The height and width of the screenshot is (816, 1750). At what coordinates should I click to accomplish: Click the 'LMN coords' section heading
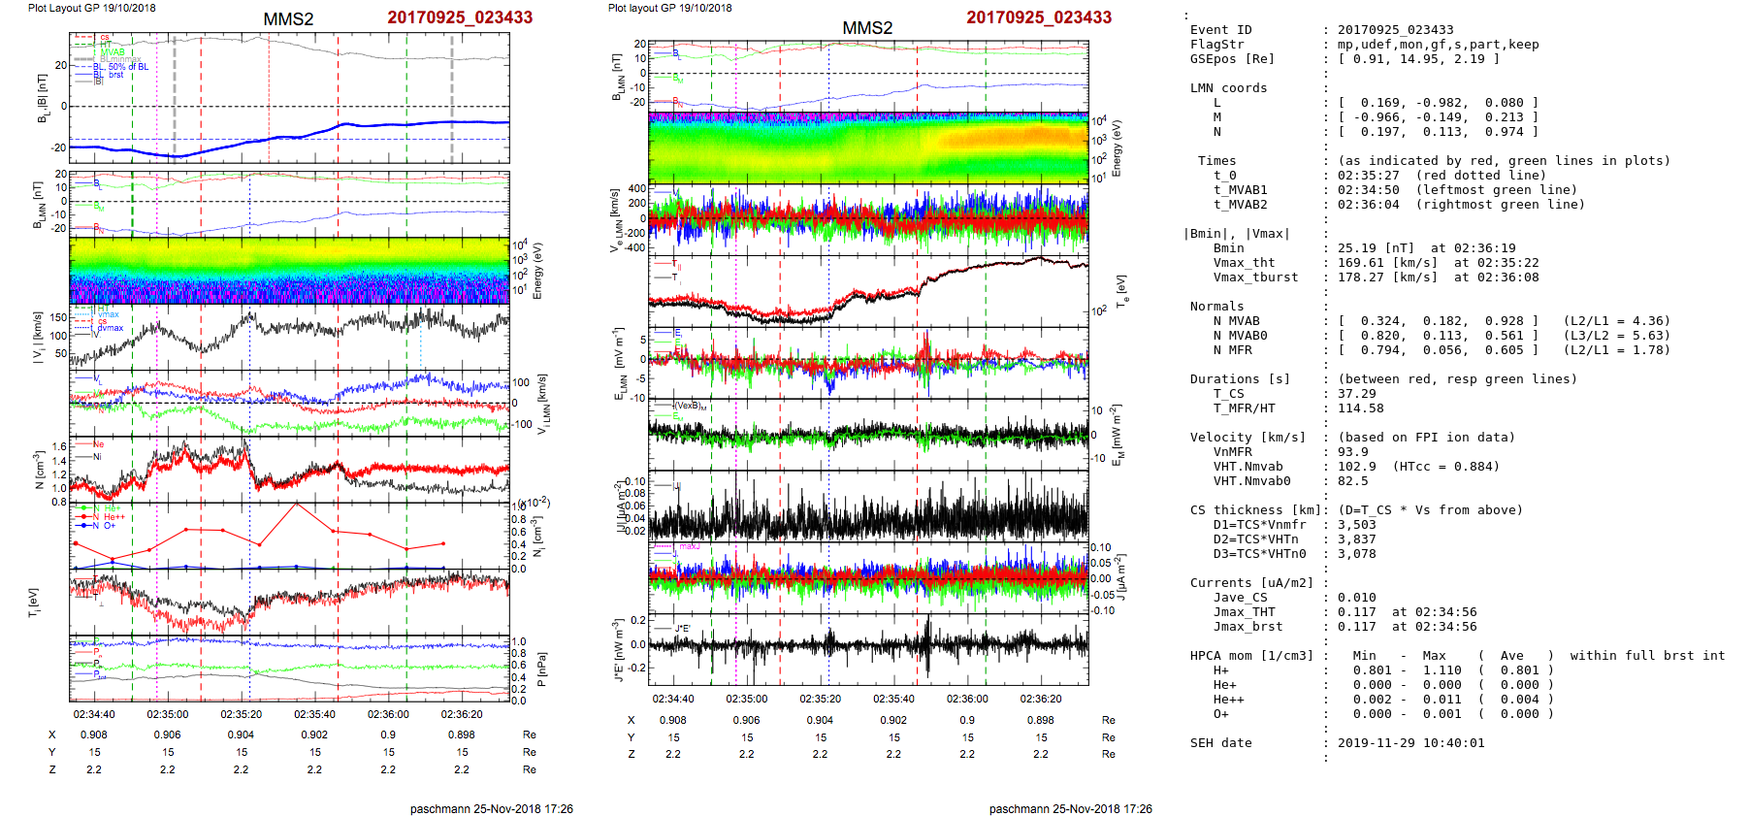point(1228,88)
